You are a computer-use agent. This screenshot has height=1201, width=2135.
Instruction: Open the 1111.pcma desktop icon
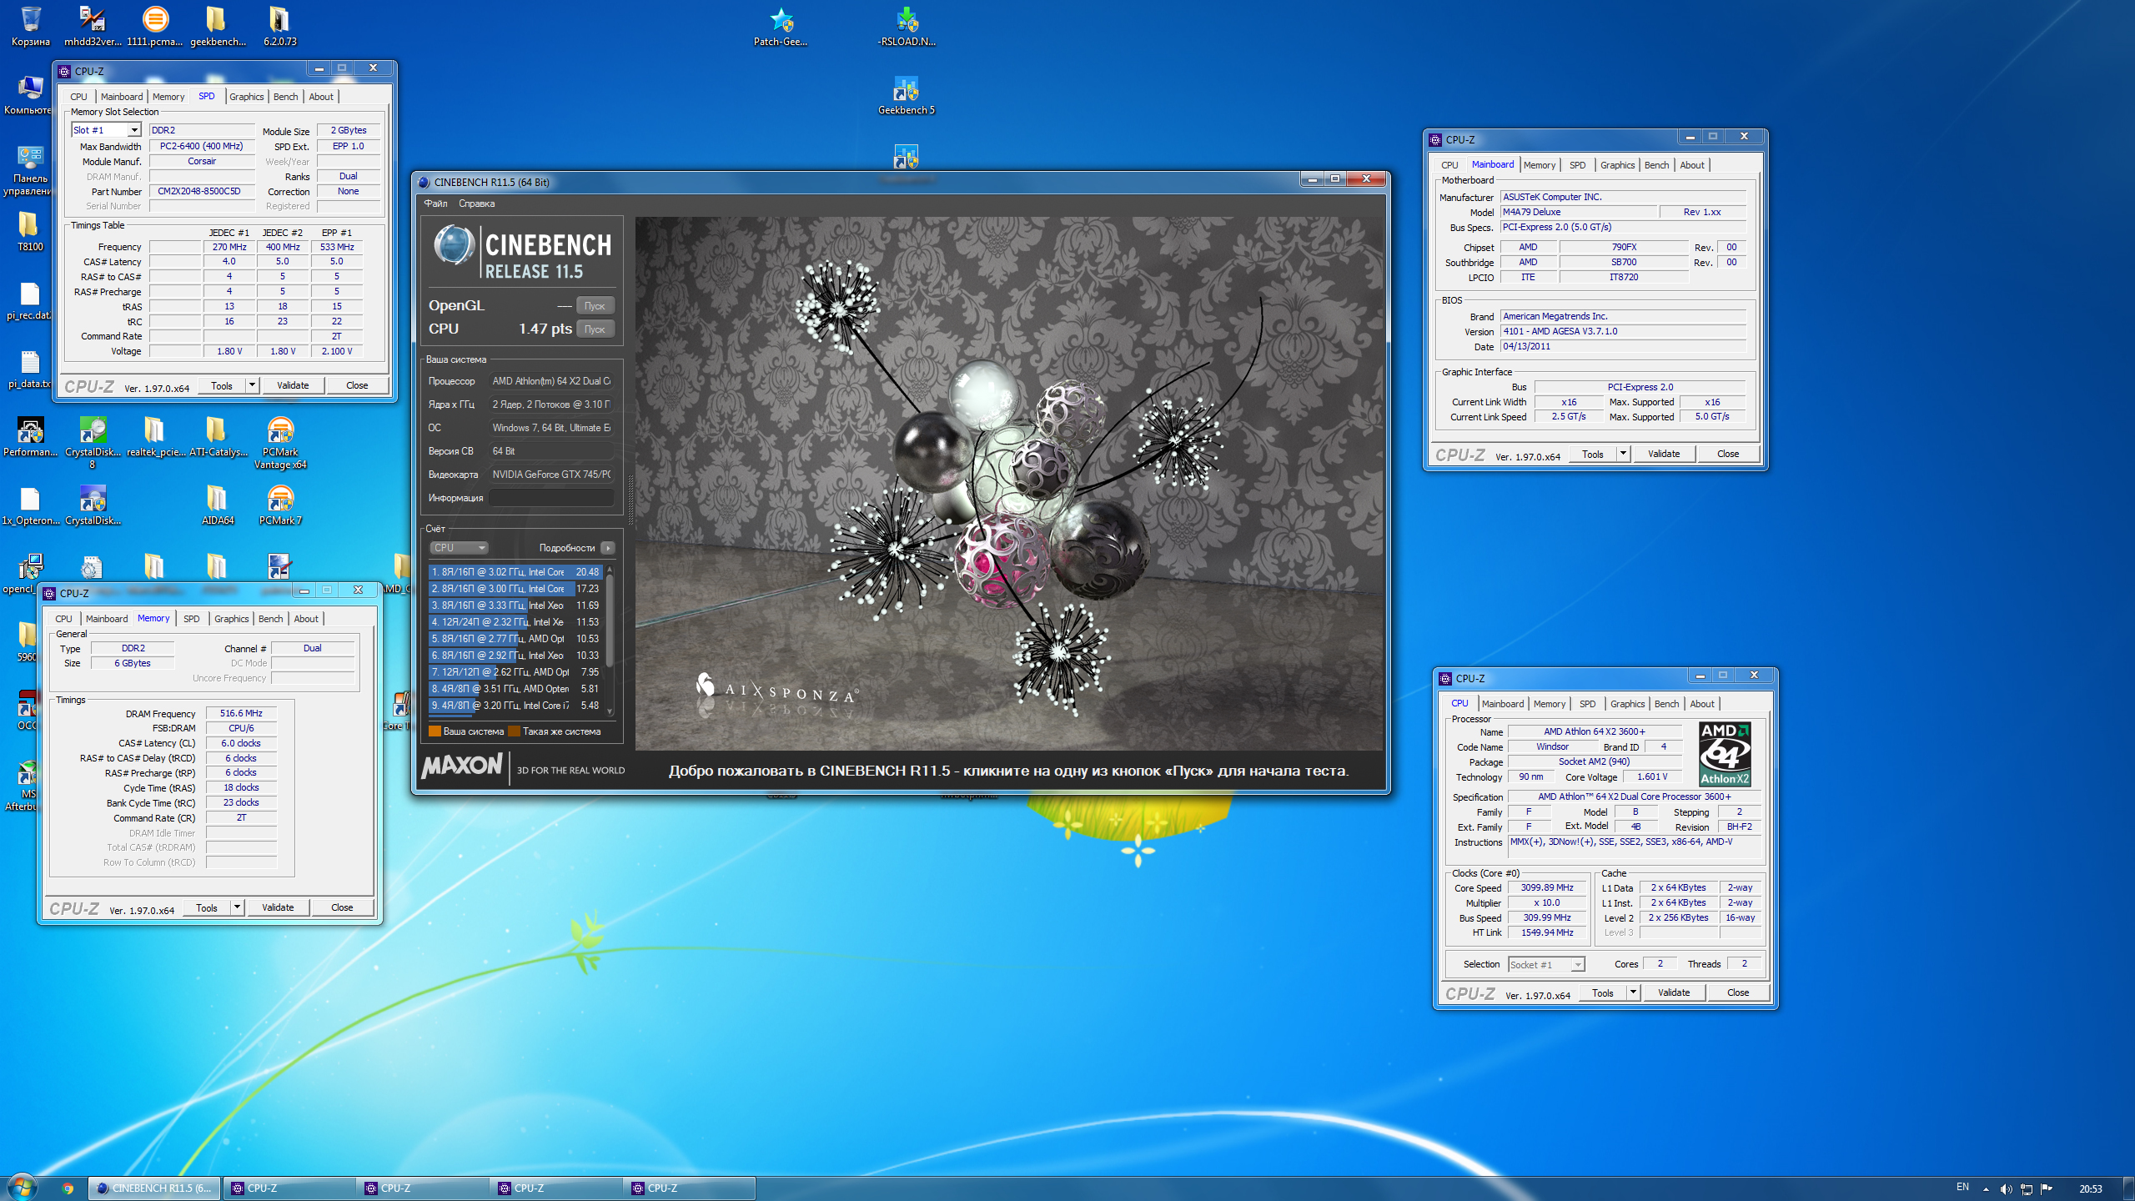[155, 25]
